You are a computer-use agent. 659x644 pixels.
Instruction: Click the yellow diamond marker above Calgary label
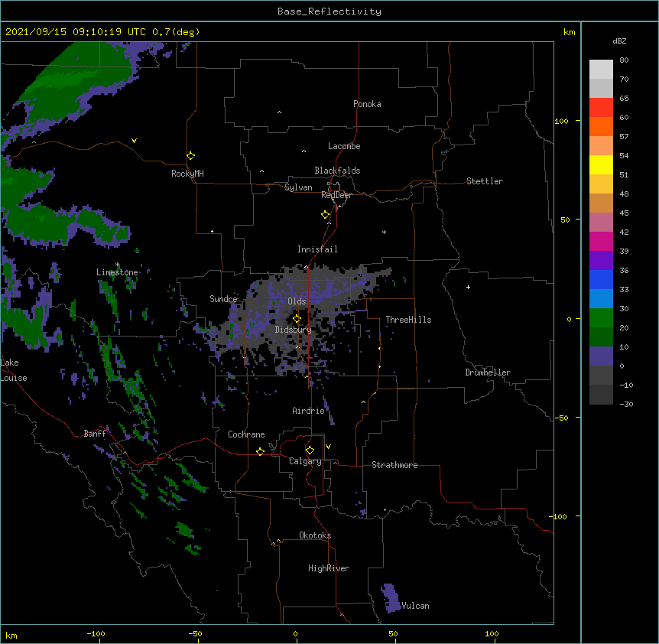pos(310,450)
